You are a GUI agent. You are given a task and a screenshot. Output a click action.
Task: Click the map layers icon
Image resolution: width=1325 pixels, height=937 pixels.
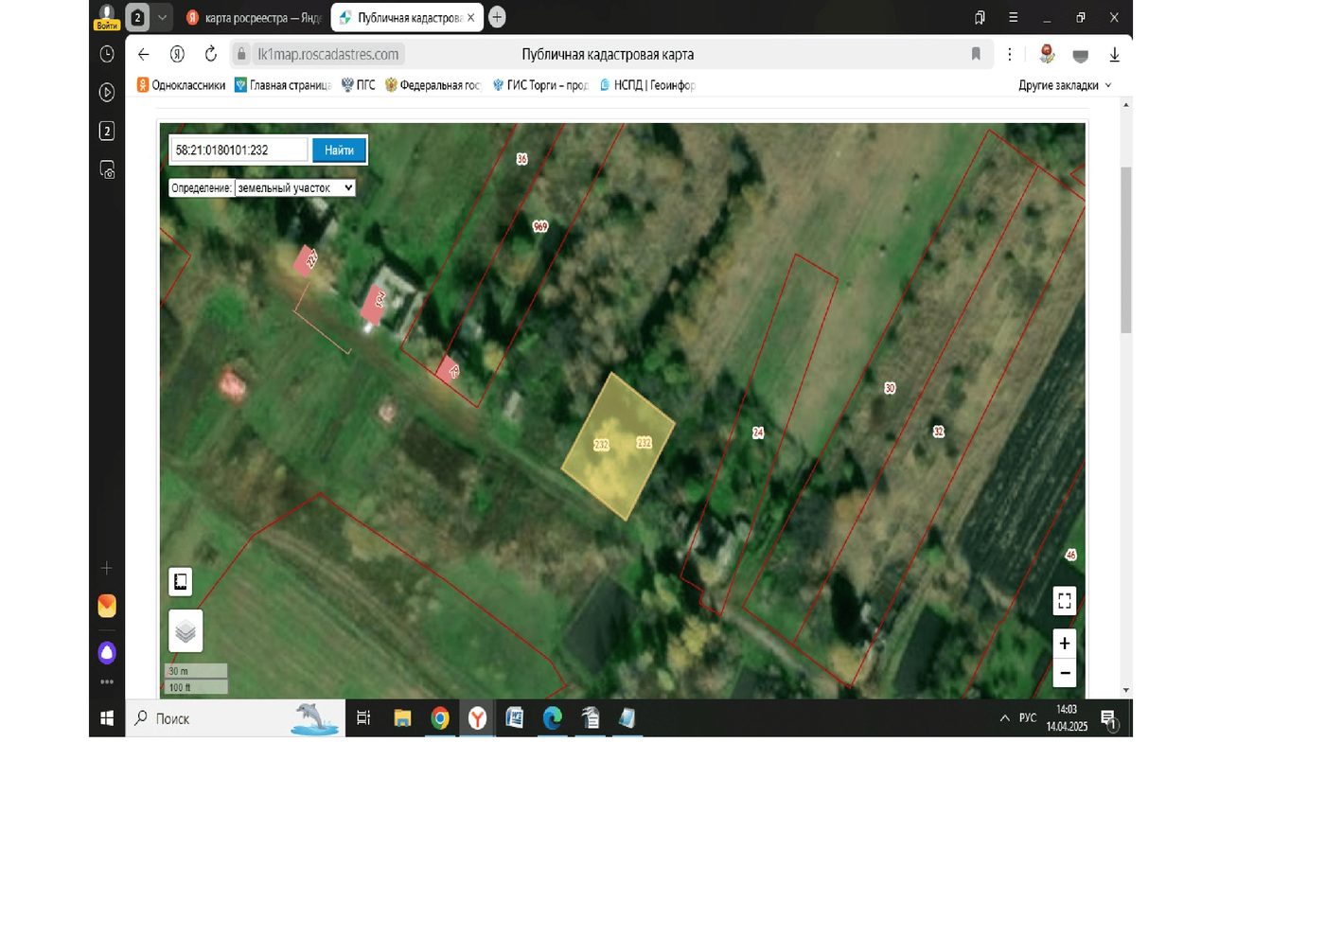click(185, 631)
